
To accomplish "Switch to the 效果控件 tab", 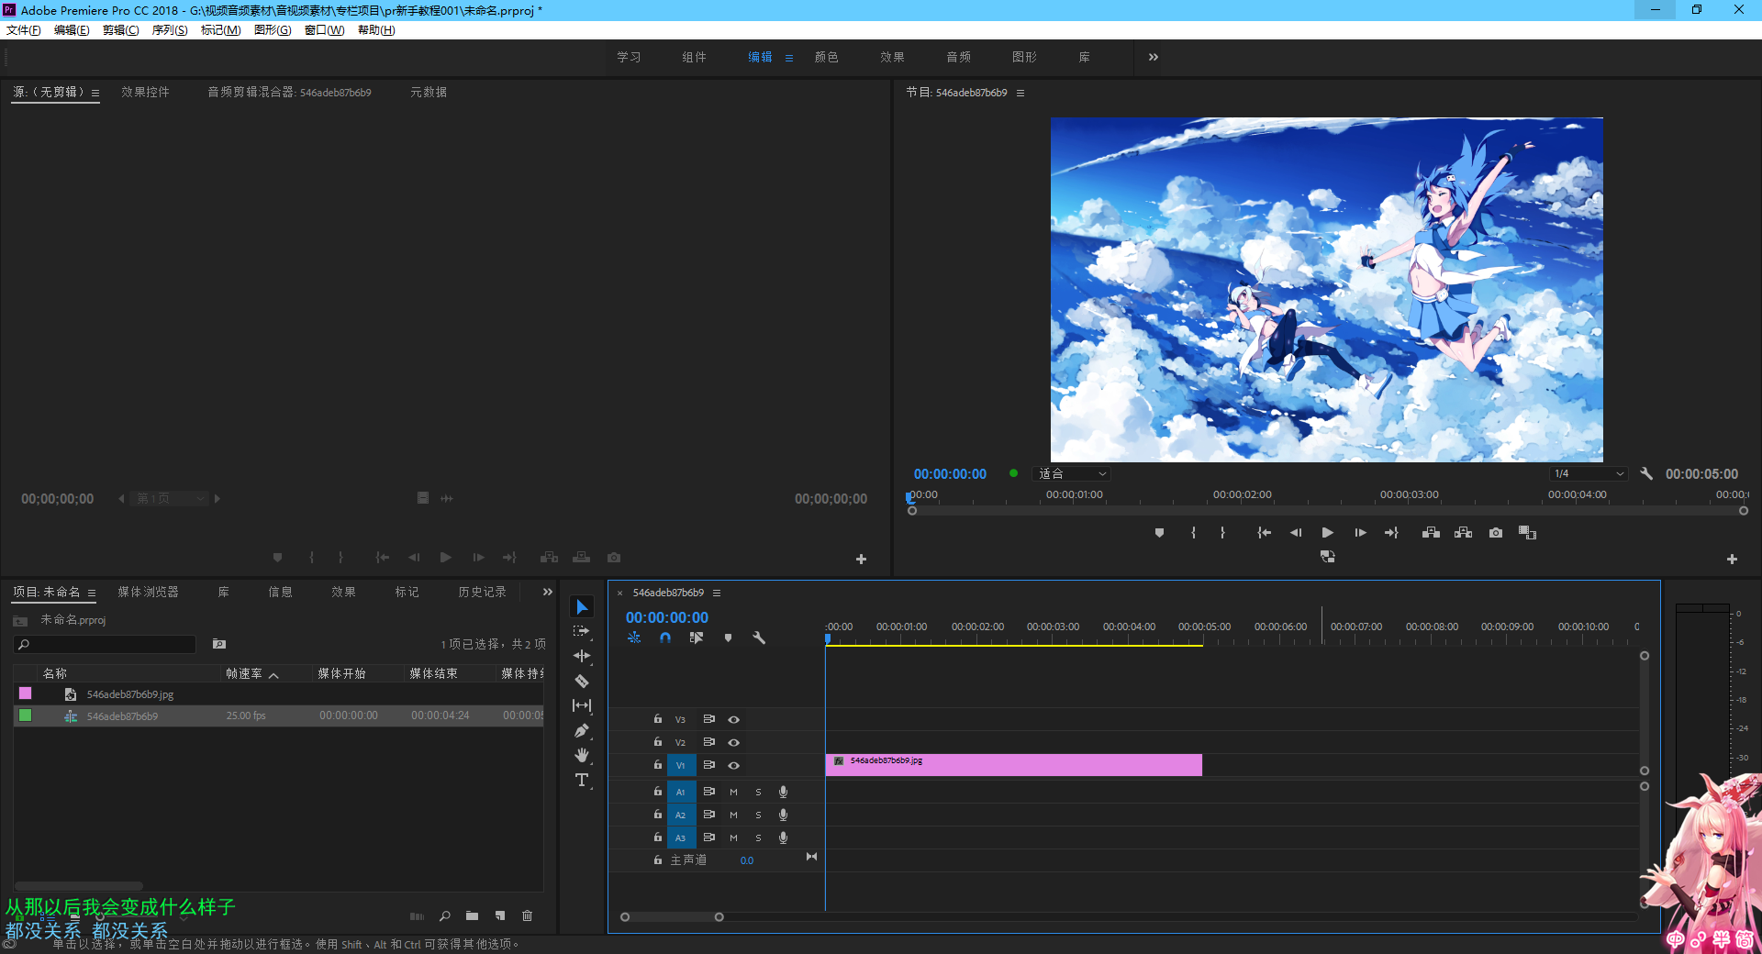I will point(146,93).
